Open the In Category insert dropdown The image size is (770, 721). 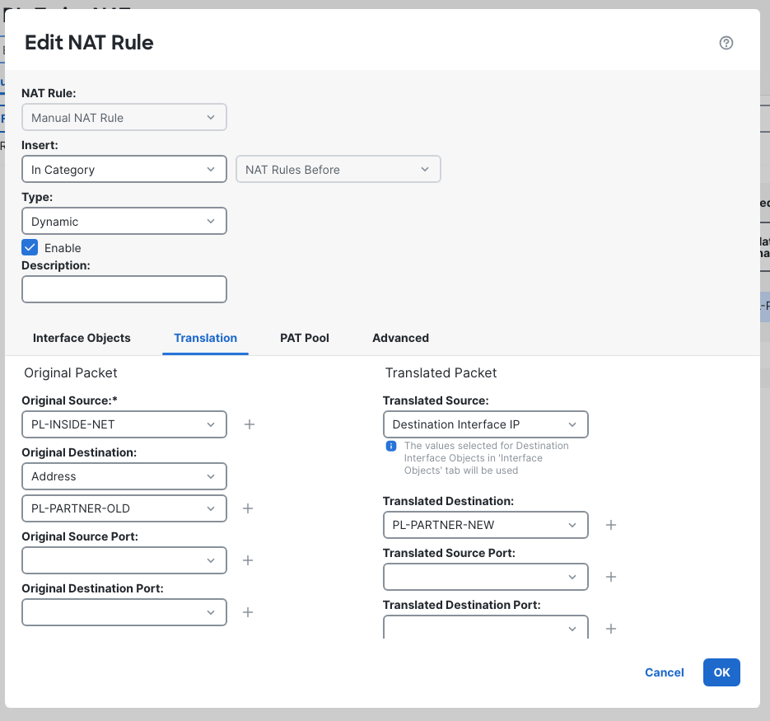pyautogui.click(x=124, y=169)
